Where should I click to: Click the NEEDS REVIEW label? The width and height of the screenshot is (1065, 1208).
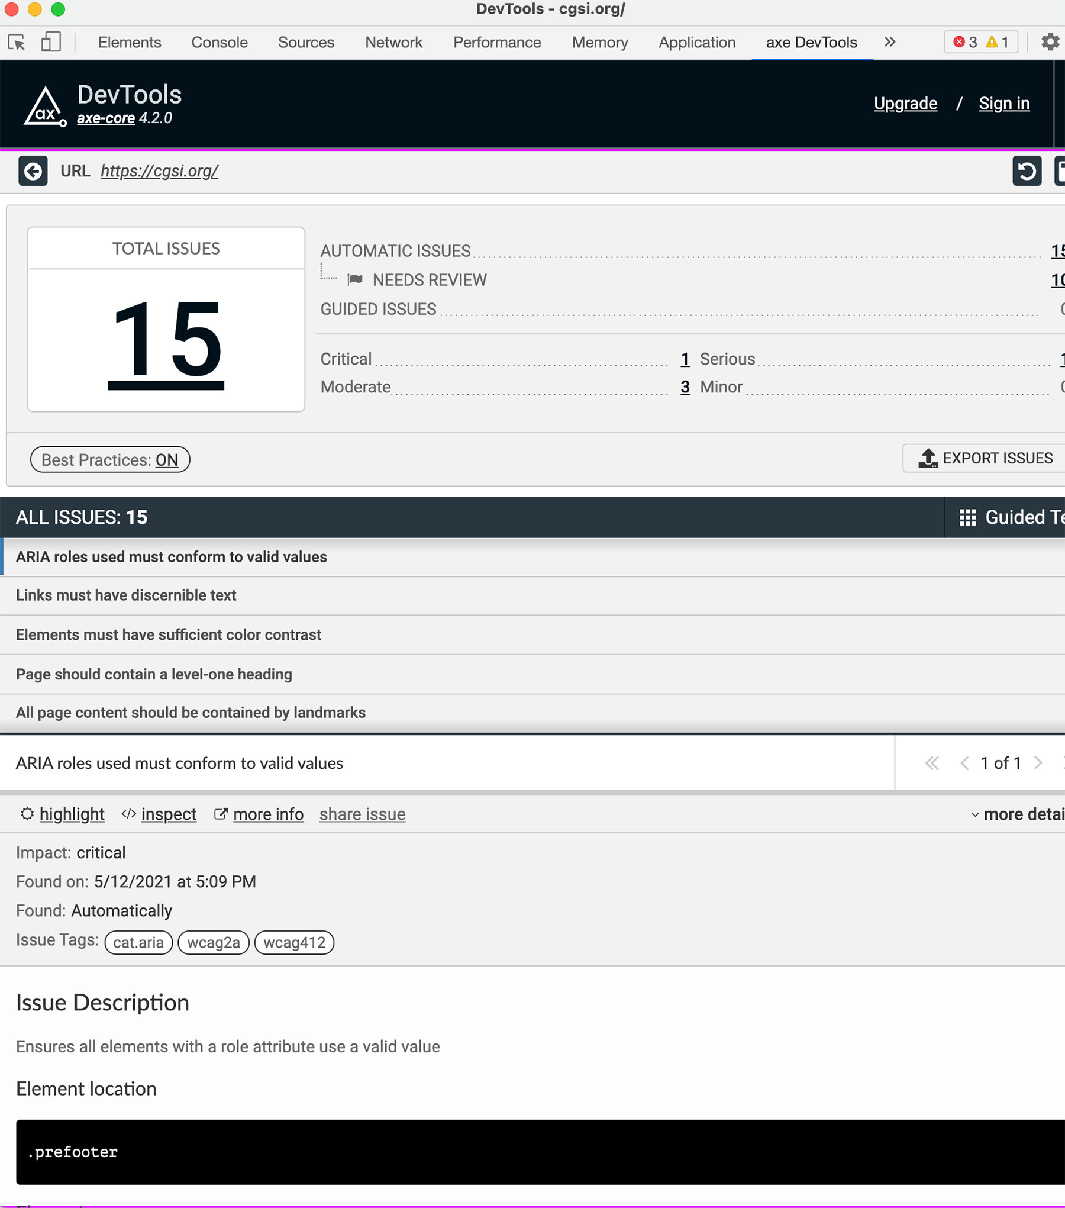coord(430,280)
